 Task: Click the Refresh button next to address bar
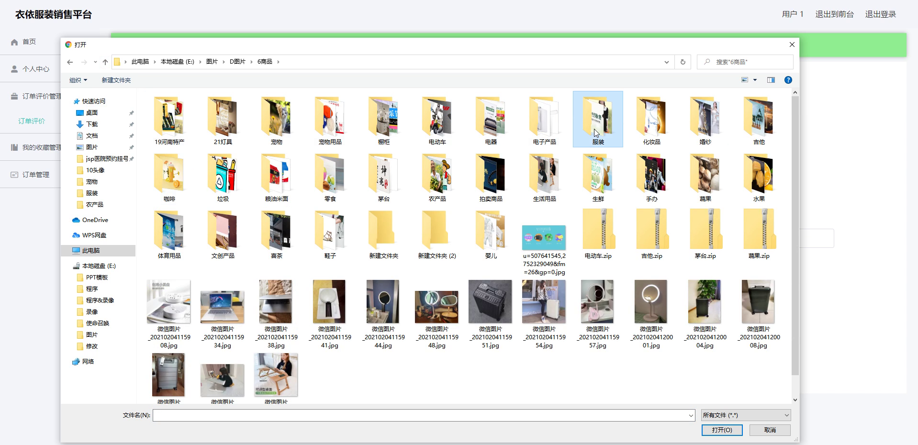pos(683,62)
